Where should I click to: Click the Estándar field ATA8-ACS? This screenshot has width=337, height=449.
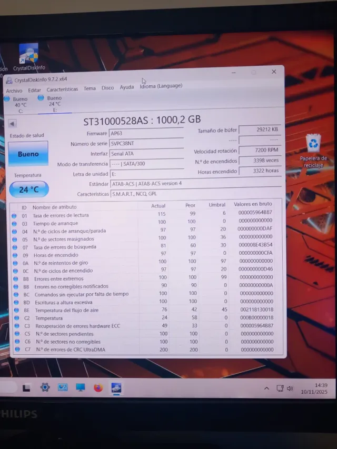point(196,183)
